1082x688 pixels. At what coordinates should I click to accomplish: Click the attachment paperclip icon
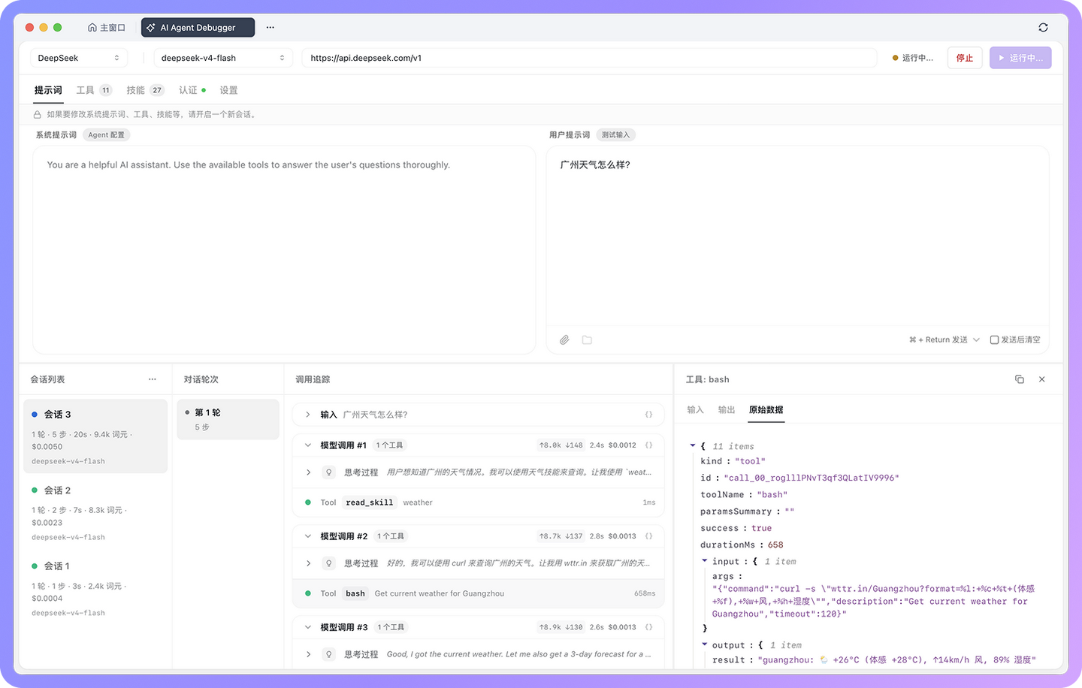pos(564,340)
